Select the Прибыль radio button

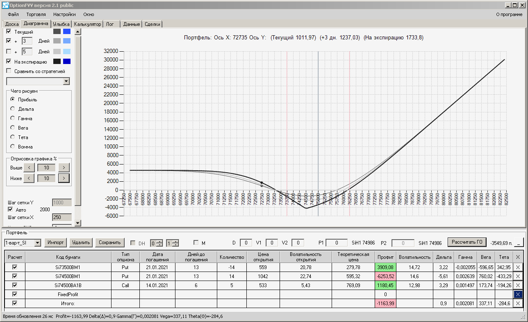[x=13, y=100]
